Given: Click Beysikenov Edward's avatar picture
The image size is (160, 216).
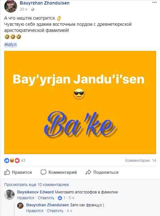Looking at the screenshot, I should [x=9, y=195].
